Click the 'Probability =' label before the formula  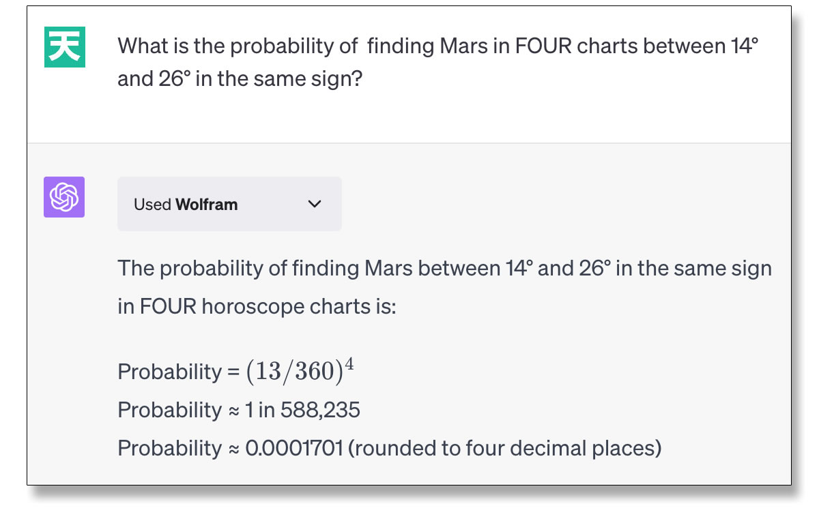click(179, 372)
